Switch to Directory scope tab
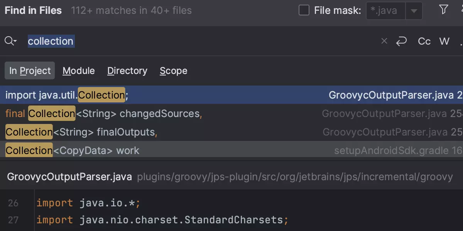Image resolution: width=463 pixels, height=231 pixels. pos(127,71)
